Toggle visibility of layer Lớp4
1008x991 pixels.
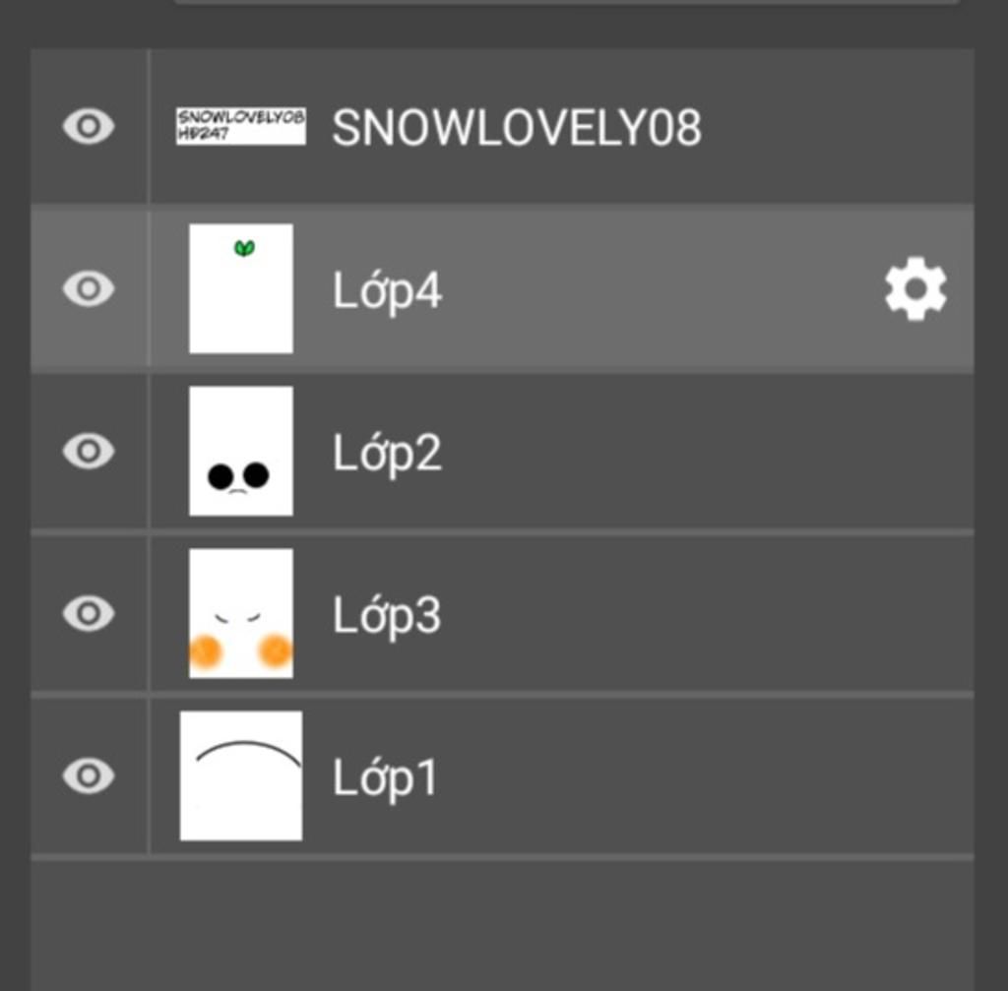point(89,289)
